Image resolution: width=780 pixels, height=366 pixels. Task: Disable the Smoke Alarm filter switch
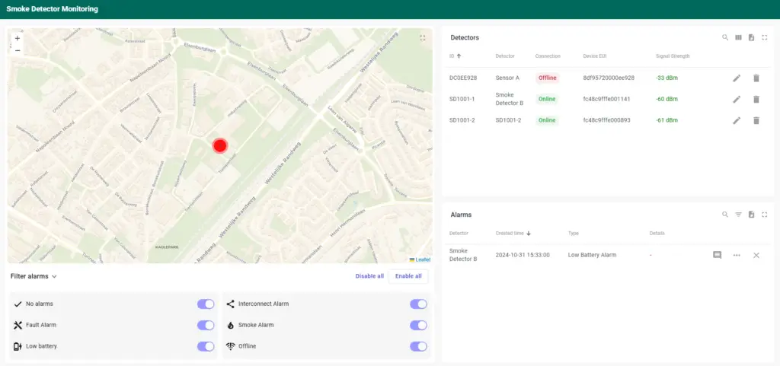pos(418,325)
